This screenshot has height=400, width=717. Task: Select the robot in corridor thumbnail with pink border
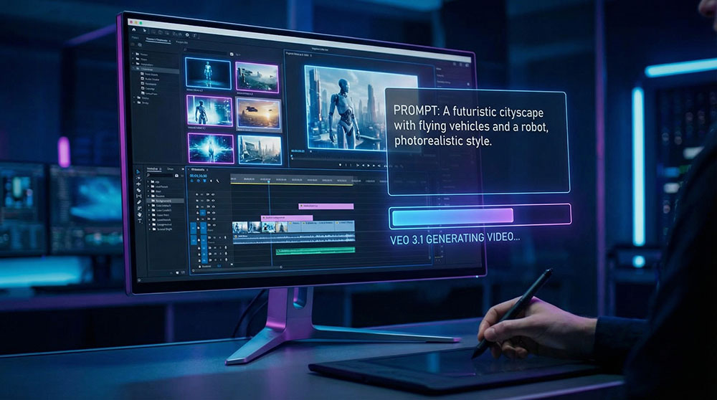pyautogui.click(x=209, y=110)
